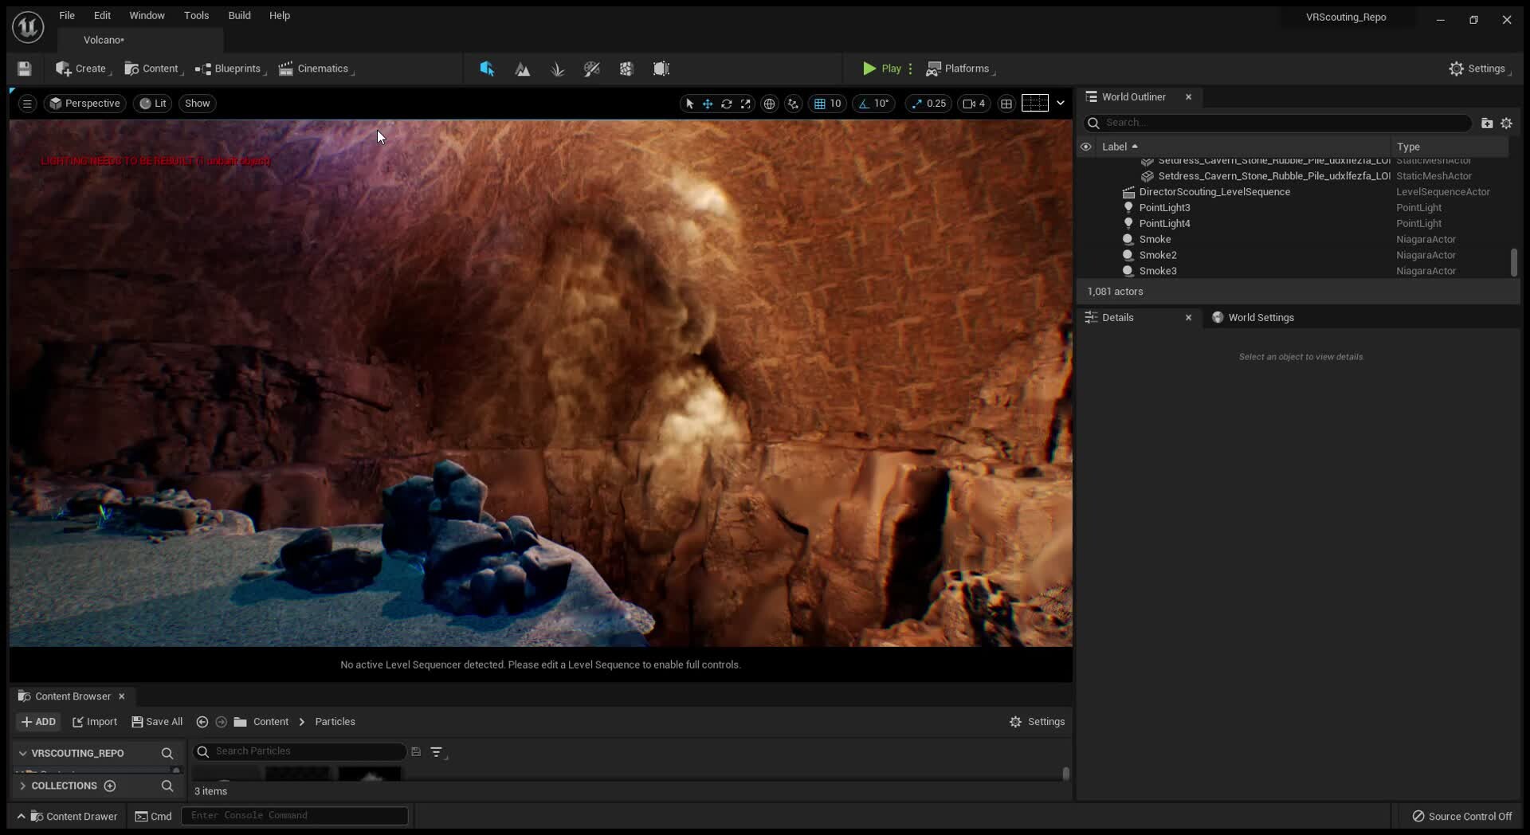Click Save All in Content Browser
The height and width of the screenshot is (835, 1530).
(x=156, y=722)
